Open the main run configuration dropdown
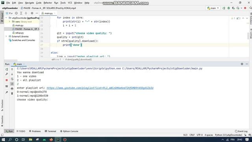The width and height of the screenshot is (252, 142). 213,8
